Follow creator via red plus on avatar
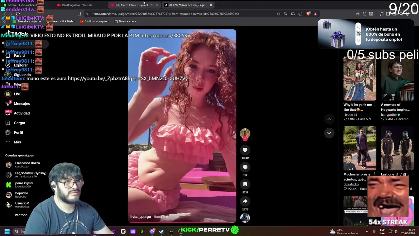The image size is (419, 236). click(245, 139)
